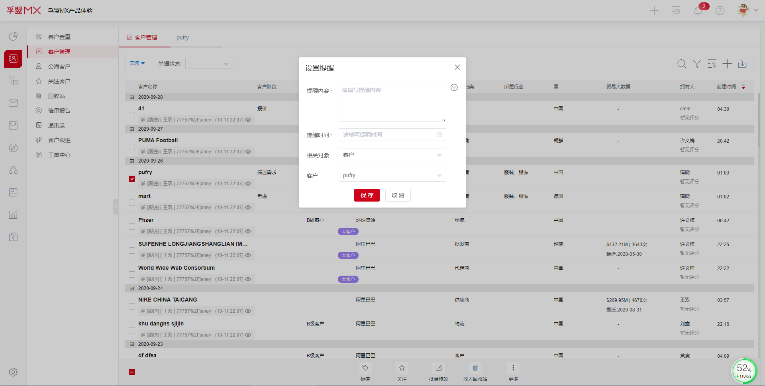Check the Pfizer row checkbox
765x386 pixels.
pos(132,227)
